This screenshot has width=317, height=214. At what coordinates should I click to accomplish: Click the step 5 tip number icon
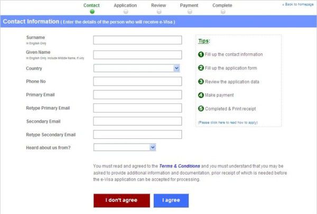[201, 109]
